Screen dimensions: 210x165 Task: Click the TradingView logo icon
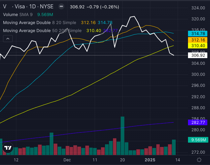point(8,147)
